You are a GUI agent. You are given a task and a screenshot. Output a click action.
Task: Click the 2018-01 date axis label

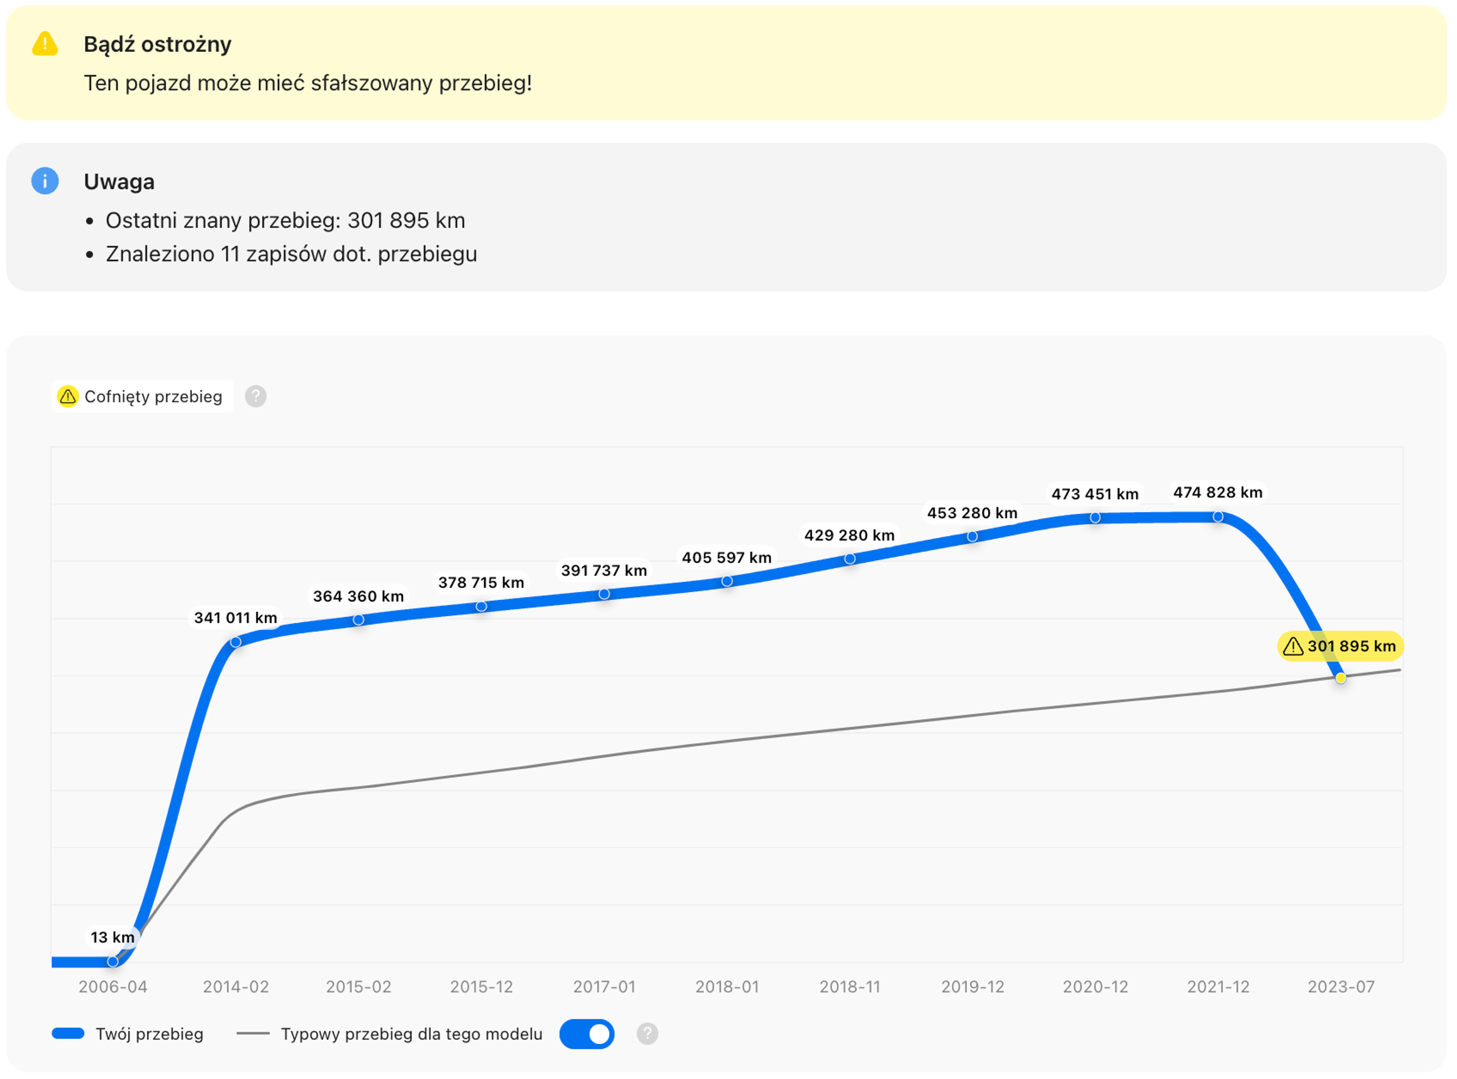(727, 987)
